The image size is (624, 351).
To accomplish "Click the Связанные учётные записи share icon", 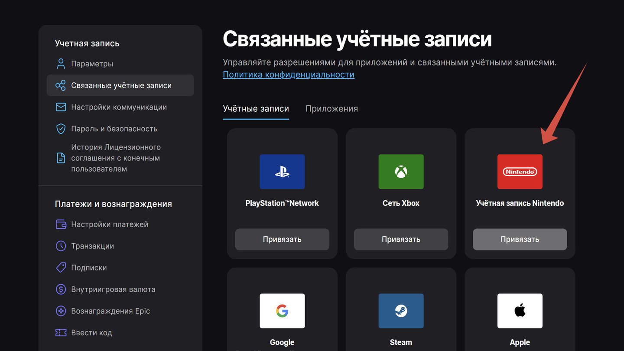I will 61,85.
